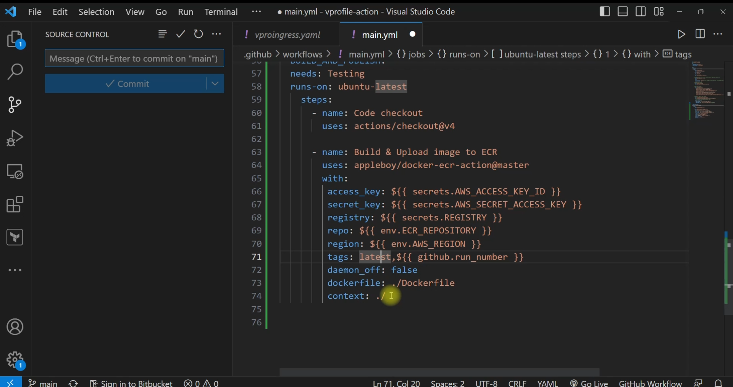This screenshot has height=387, width=733.
Task: Expand the workflows breadcrumb folder
Action: pos(303,54)
